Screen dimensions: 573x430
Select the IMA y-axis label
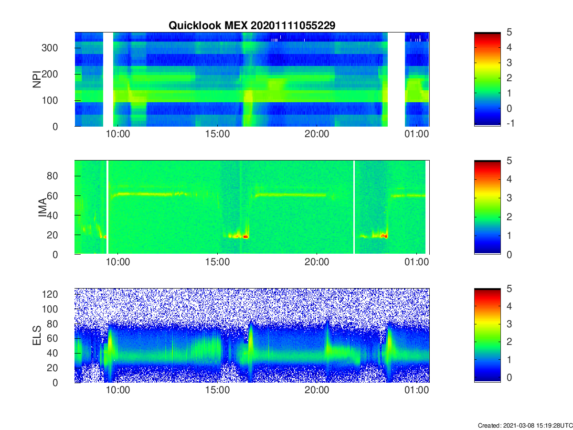pyautogui.click(x=42, y=208)
